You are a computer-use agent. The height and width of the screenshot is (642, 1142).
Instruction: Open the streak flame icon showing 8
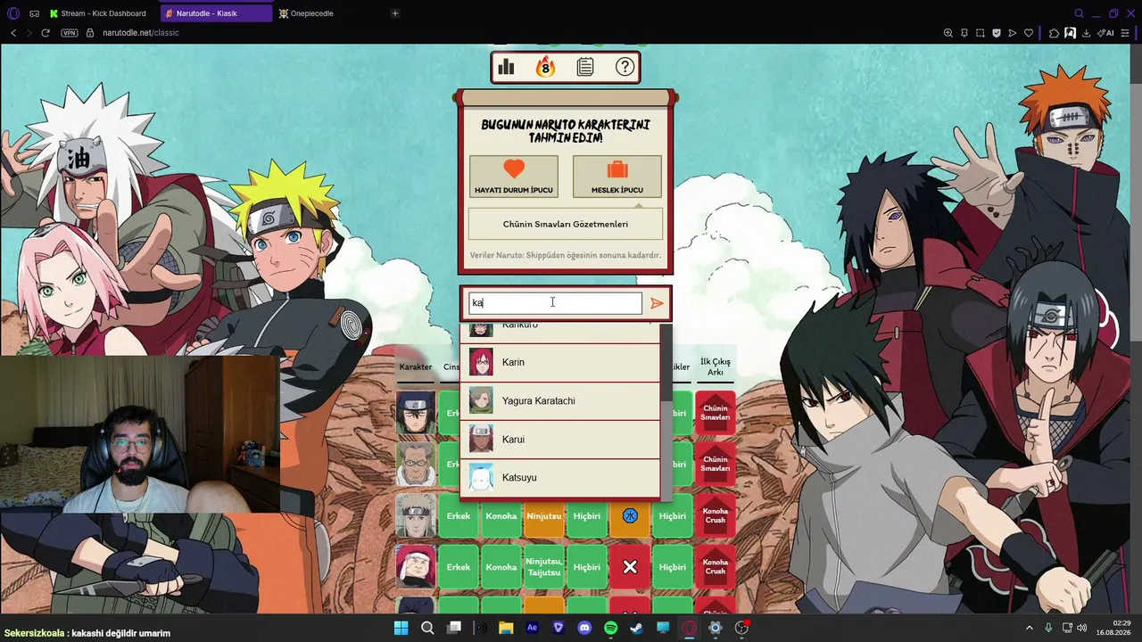545,67
